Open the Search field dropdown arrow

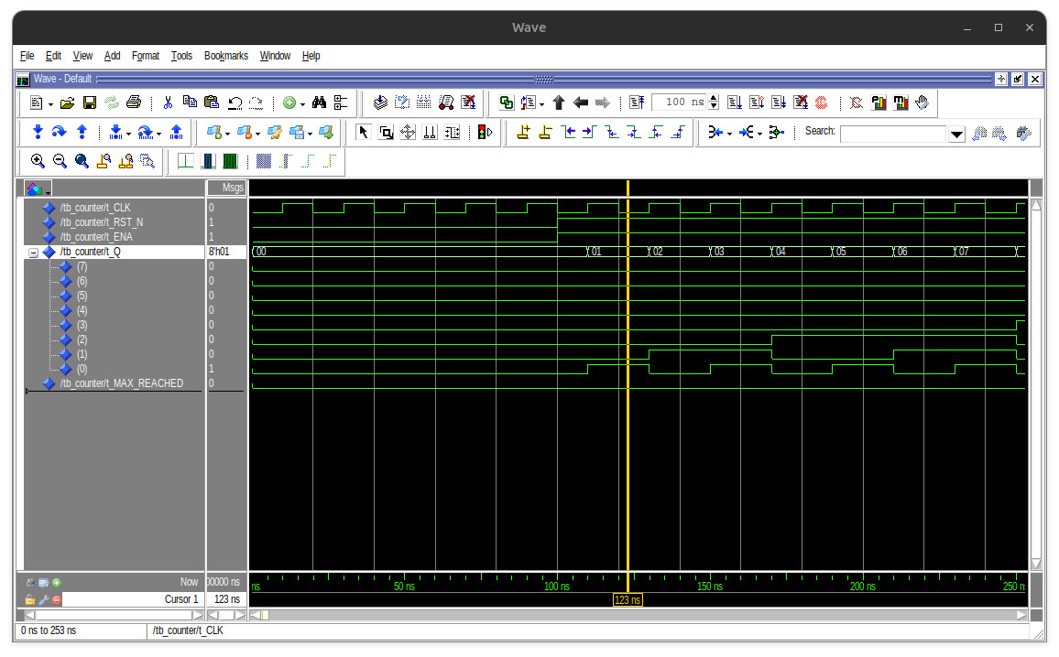(x=957, y=134)
